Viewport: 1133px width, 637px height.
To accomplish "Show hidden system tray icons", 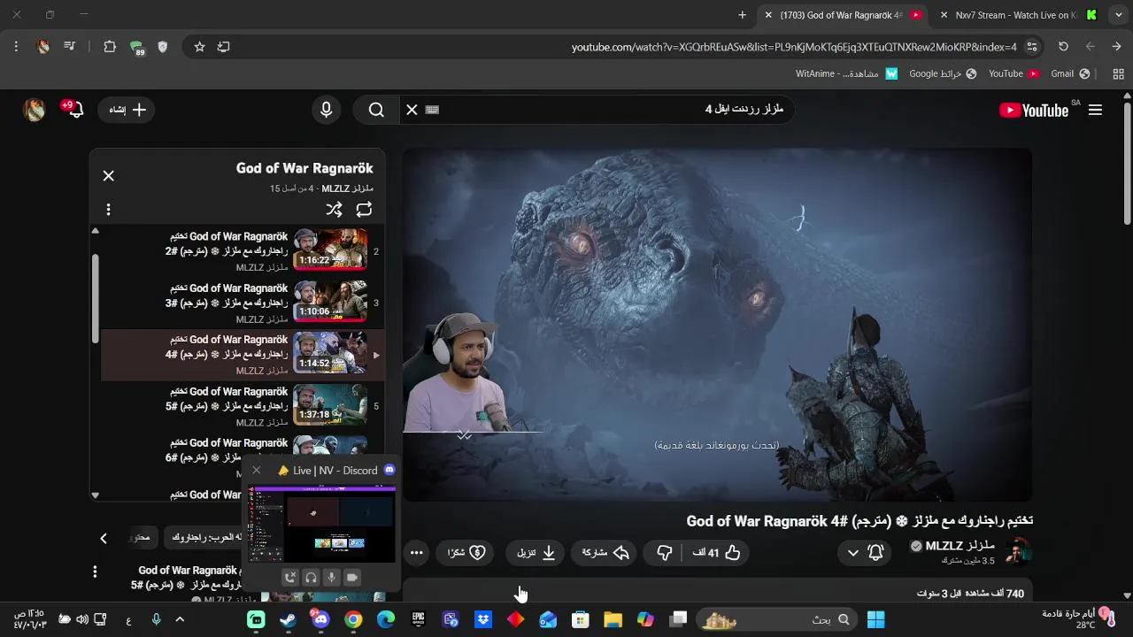I will (180, 620).
